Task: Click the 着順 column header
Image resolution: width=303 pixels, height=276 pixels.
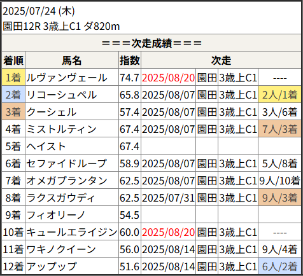Action: tap(13, 60)
